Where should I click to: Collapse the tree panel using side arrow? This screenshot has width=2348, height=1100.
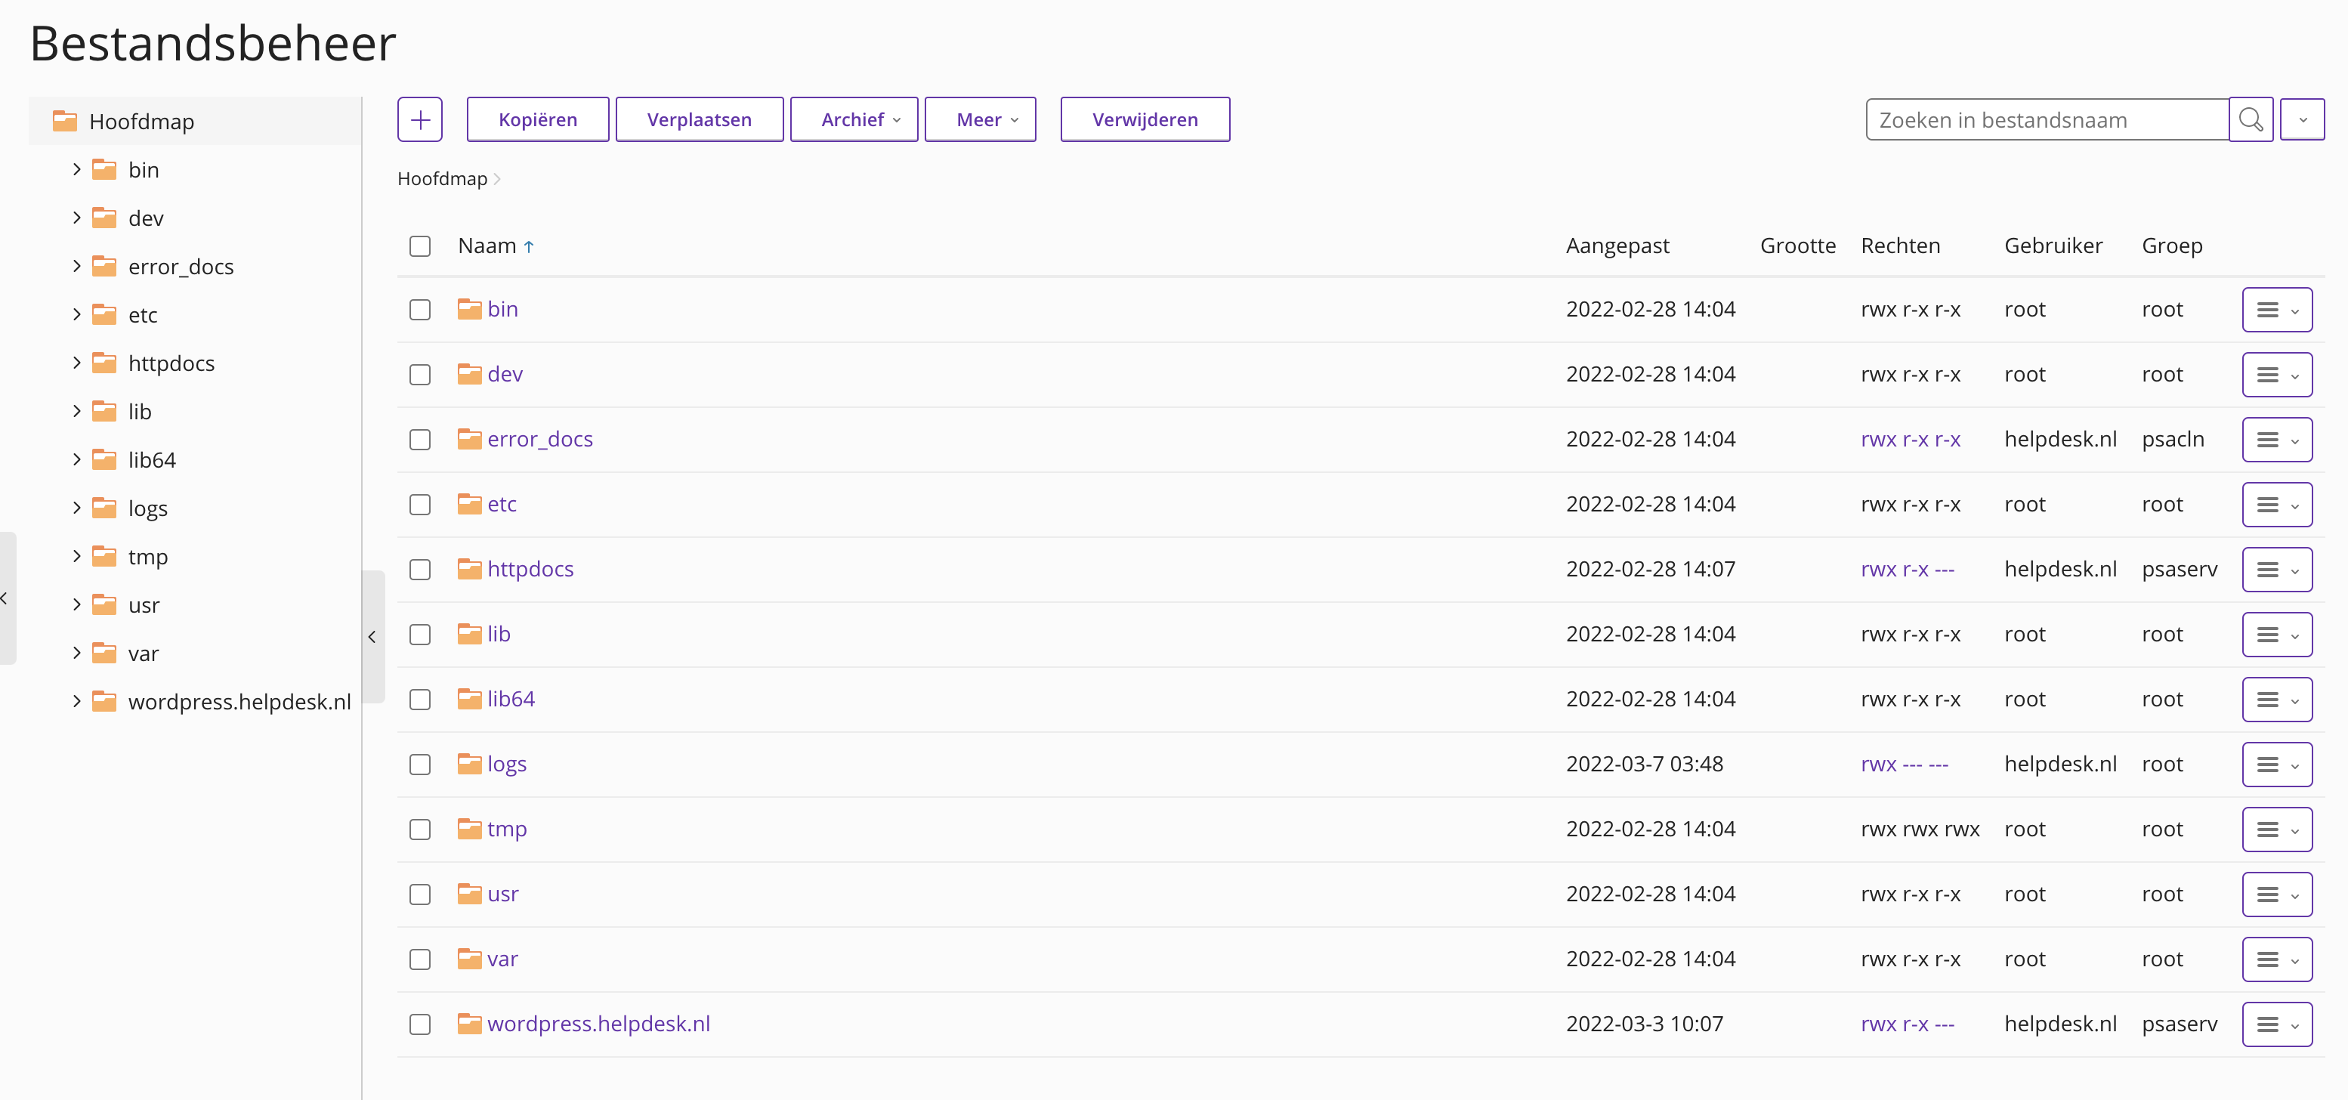click(372, 637)
